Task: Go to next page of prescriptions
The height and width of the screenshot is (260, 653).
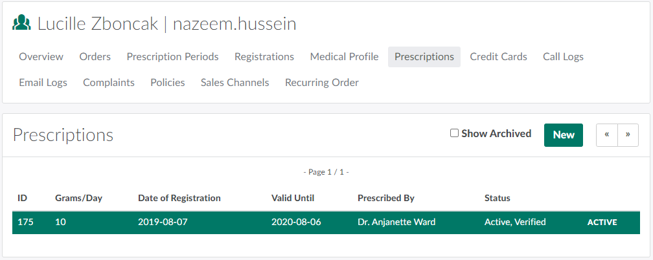Action: pos(628,135)
